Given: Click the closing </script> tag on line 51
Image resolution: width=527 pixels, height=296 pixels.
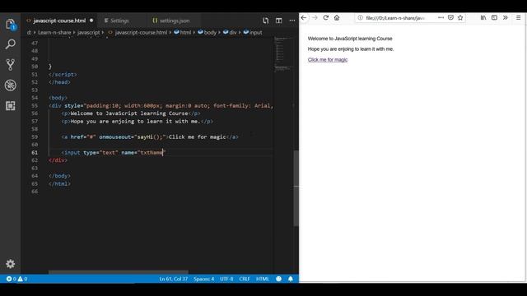Looking at the screenshot, I should point(63,75).
